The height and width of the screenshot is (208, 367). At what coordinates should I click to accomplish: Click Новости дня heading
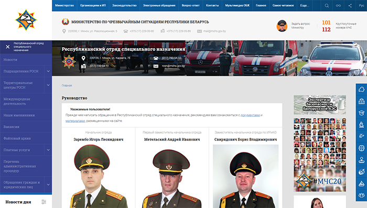pyautogui.click(x=18, y=202)
